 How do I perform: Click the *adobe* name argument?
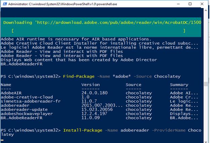(122, 76)
